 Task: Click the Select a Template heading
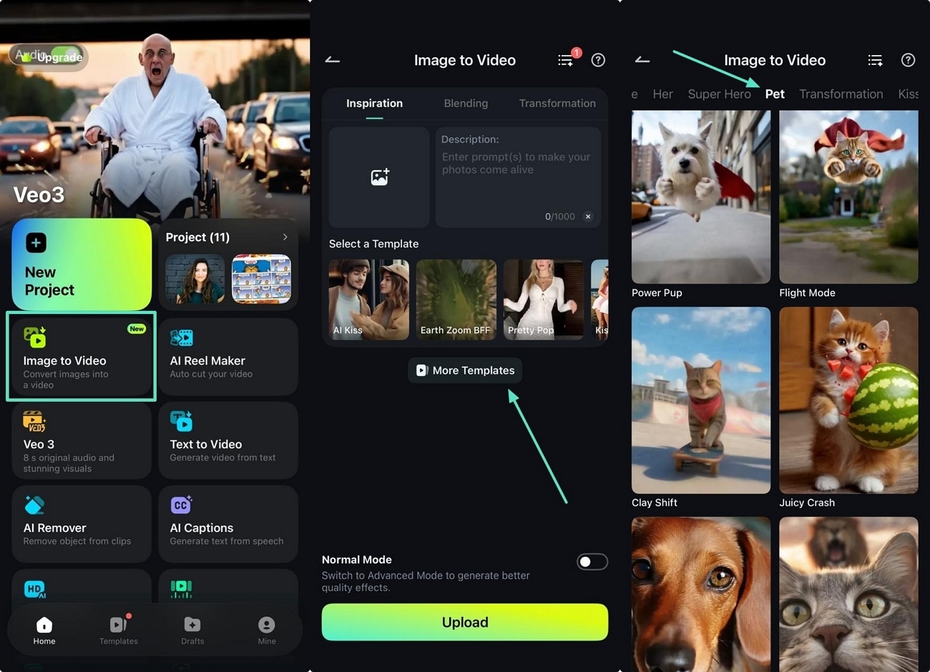(373, 244)
